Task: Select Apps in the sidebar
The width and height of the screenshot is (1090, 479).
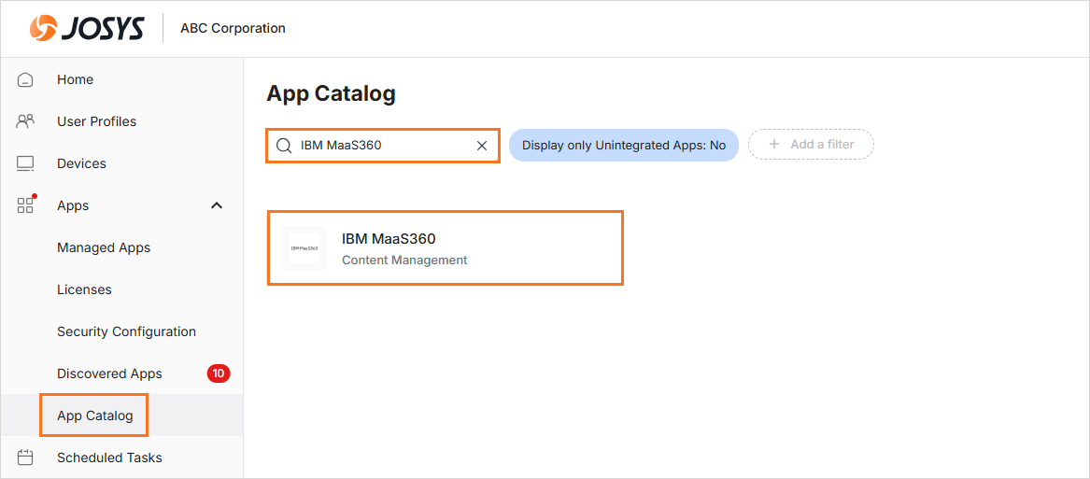Action: (x=73, y=205)
